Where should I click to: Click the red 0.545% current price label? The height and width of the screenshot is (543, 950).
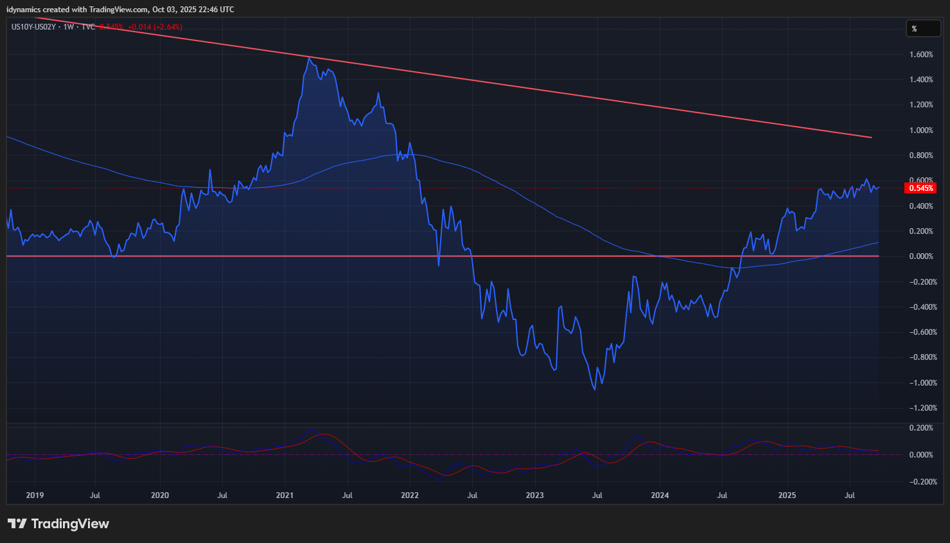click(921, 188)
